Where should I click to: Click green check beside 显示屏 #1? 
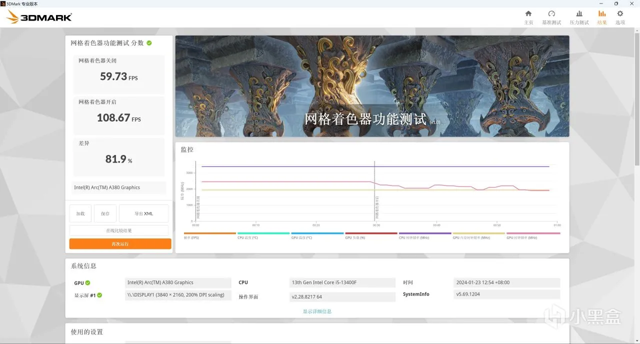(99, 295)
